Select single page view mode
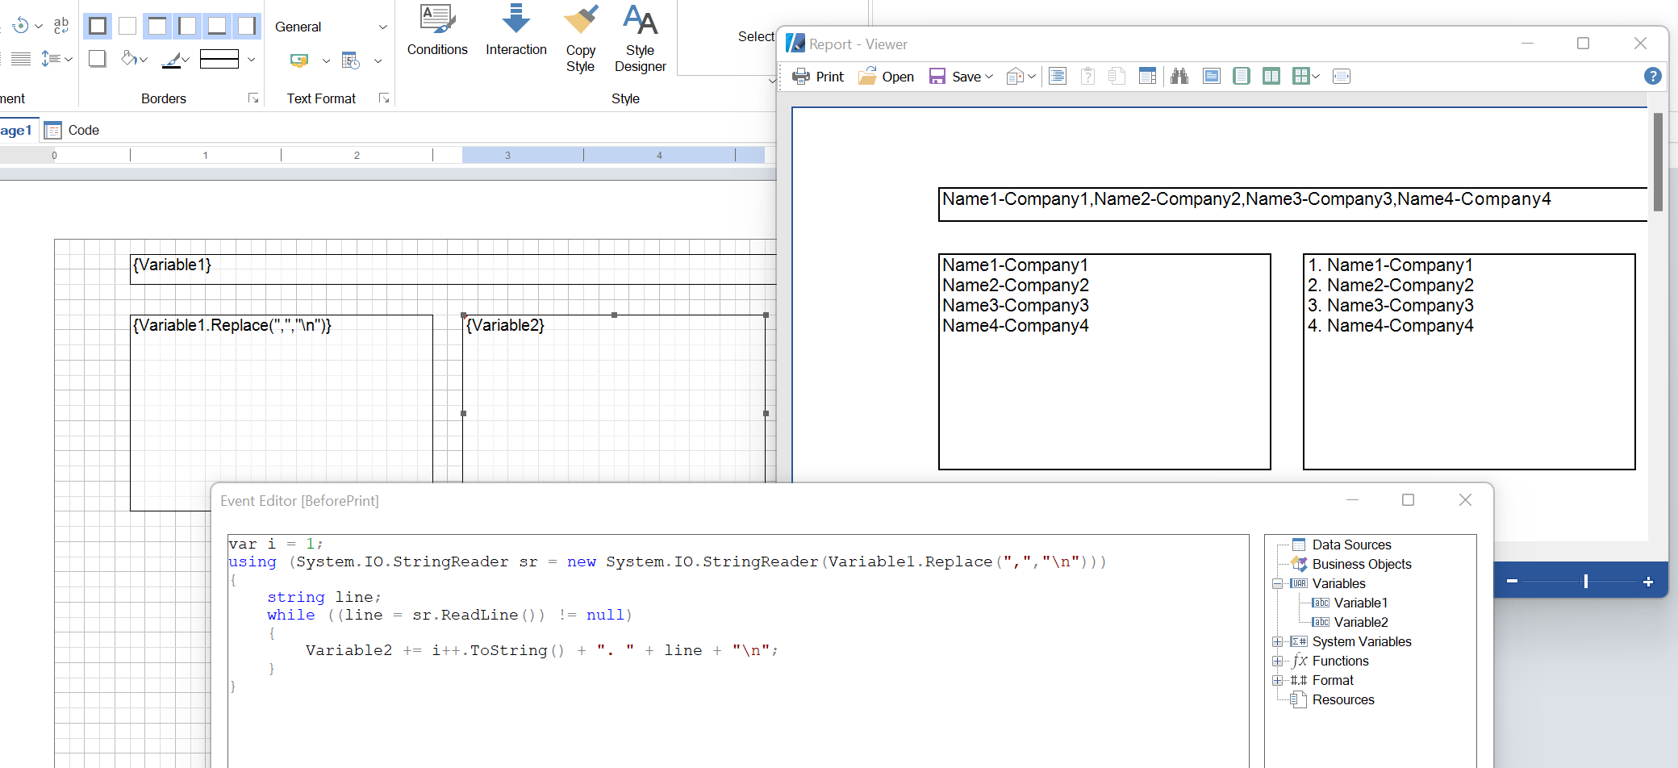The height and width of the screenshot is (768, 1678). pos(1242,77)
